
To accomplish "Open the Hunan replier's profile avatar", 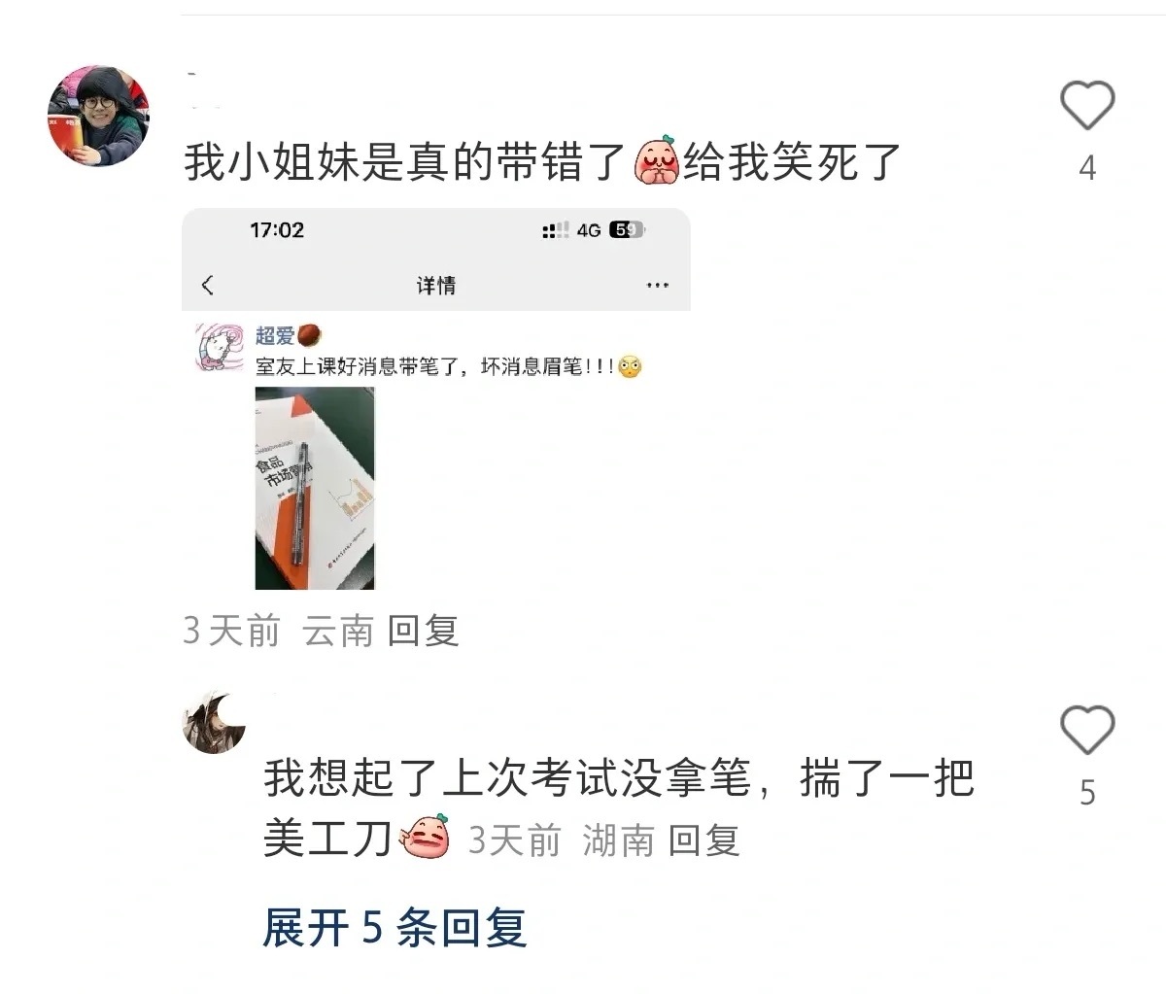I will (x=214, y=722).
